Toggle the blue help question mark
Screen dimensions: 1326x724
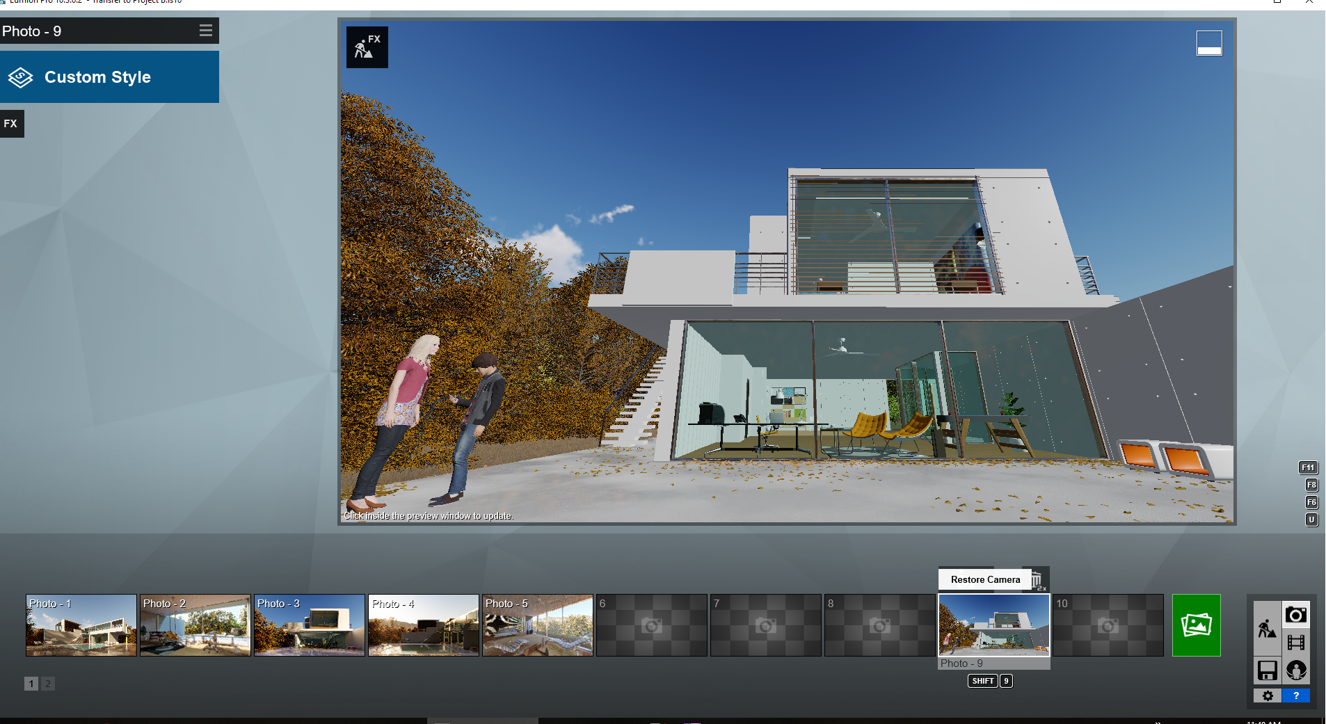[x=1295, y=695]
